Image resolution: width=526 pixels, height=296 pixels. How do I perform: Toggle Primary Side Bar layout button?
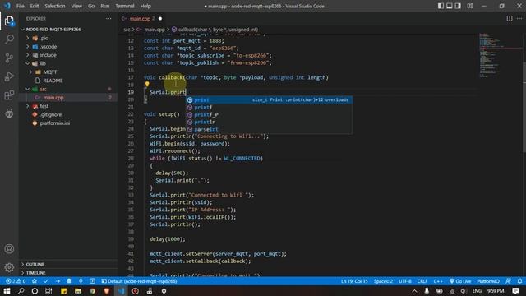(x=441, y=6)
